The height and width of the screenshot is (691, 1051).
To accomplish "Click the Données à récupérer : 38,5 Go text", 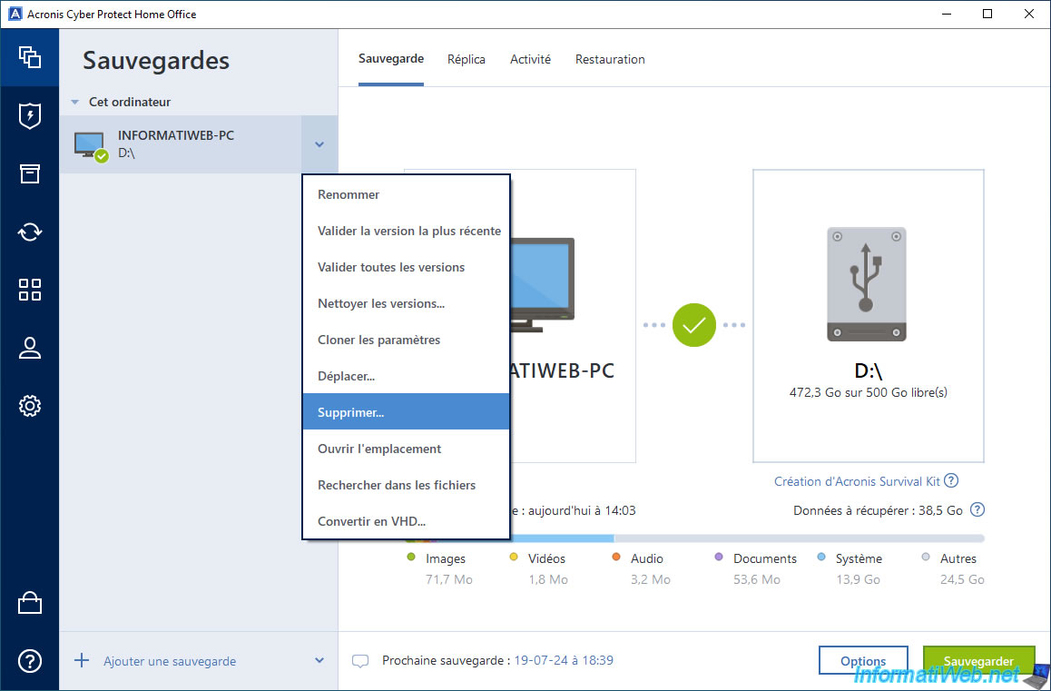I will (878, 510).
